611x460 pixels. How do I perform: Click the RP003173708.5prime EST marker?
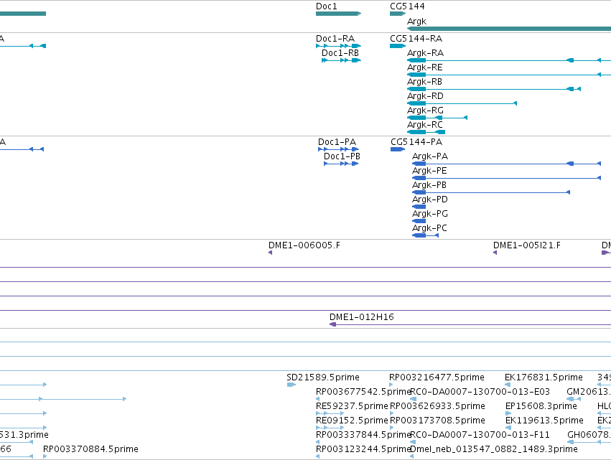[391, 428]
